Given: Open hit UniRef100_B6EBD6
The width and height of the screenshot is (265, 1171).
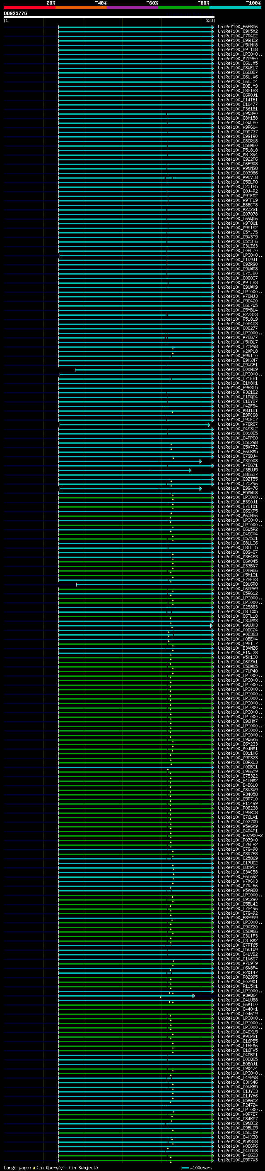Looking at the screenshot, I should pyautogui.click(x=238, y=27).
